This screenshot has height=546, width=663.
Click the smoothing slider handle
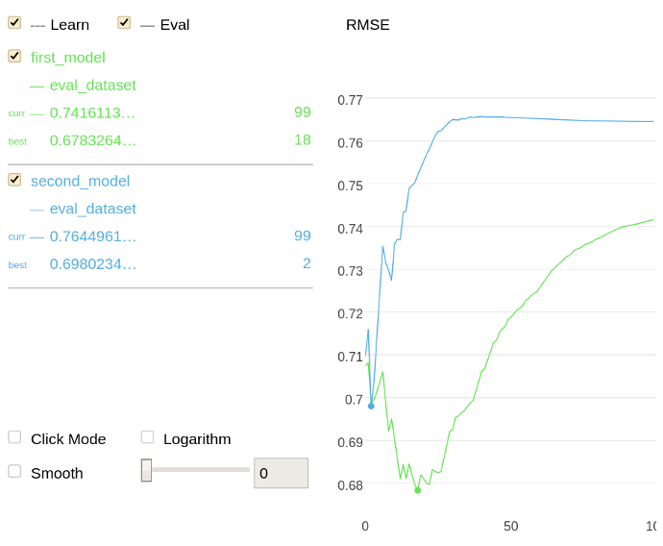coord(146,470)
